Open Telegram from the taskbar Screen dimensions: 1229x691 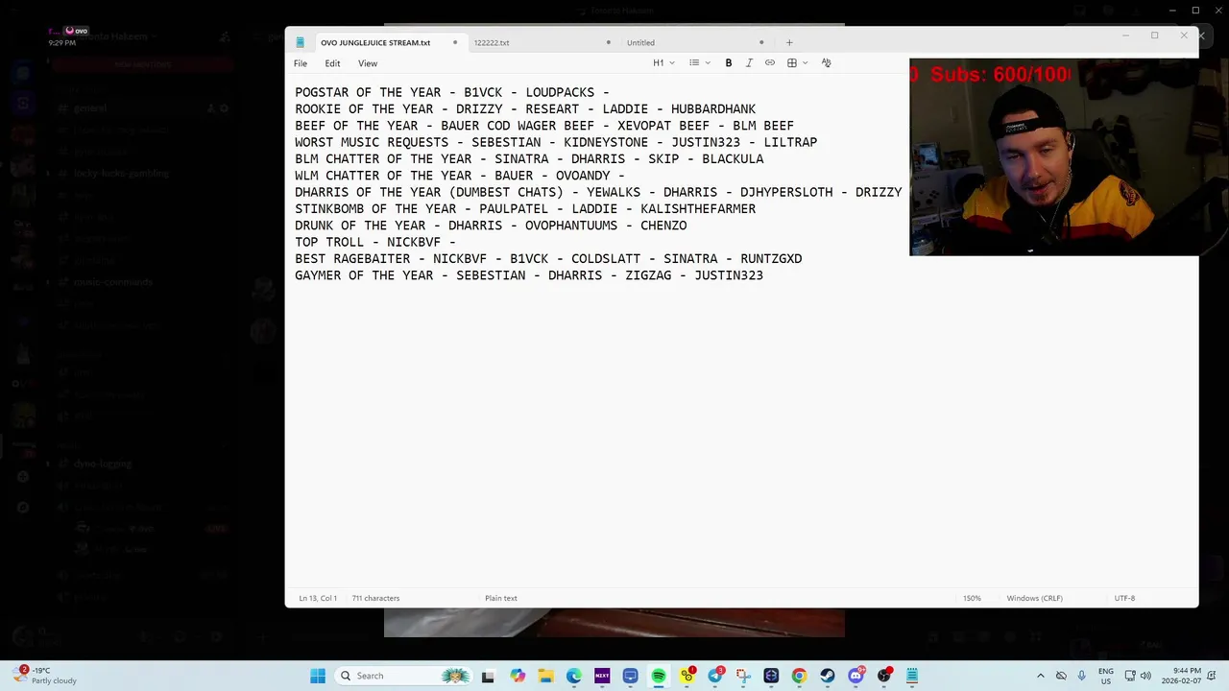(715, 676)
